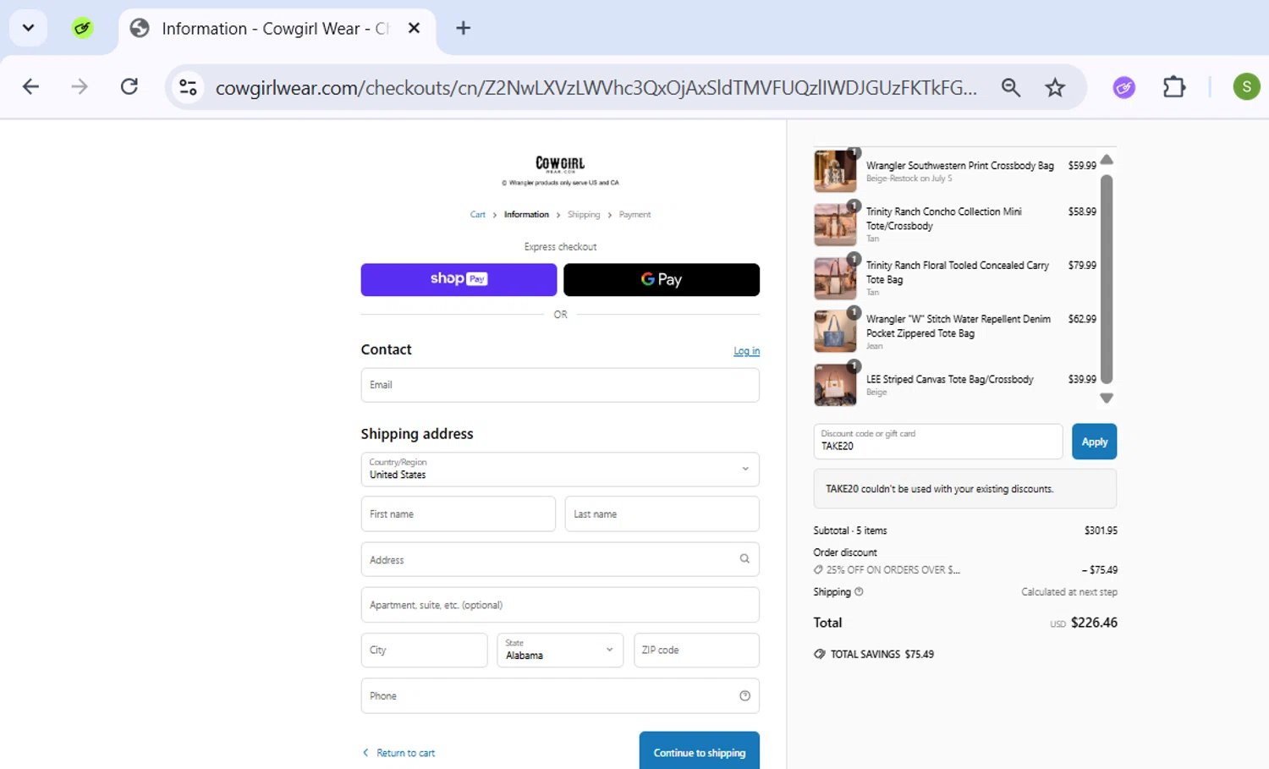Open the profile avatar S
1269x769 pixels.
pos(1246,86)
